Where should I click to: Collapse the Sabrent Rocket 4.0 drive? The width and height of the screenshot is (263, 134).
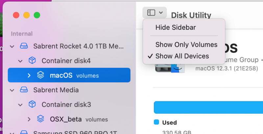click(12, 46)
